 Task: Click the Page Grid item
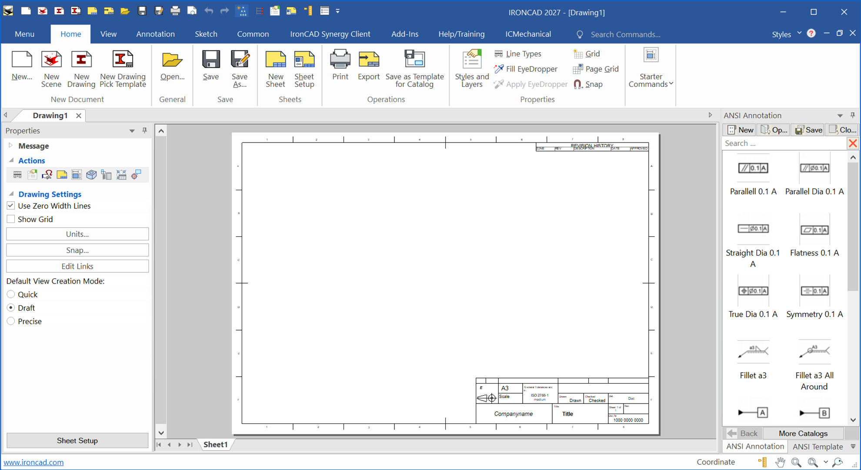click(x=596, y=69)
